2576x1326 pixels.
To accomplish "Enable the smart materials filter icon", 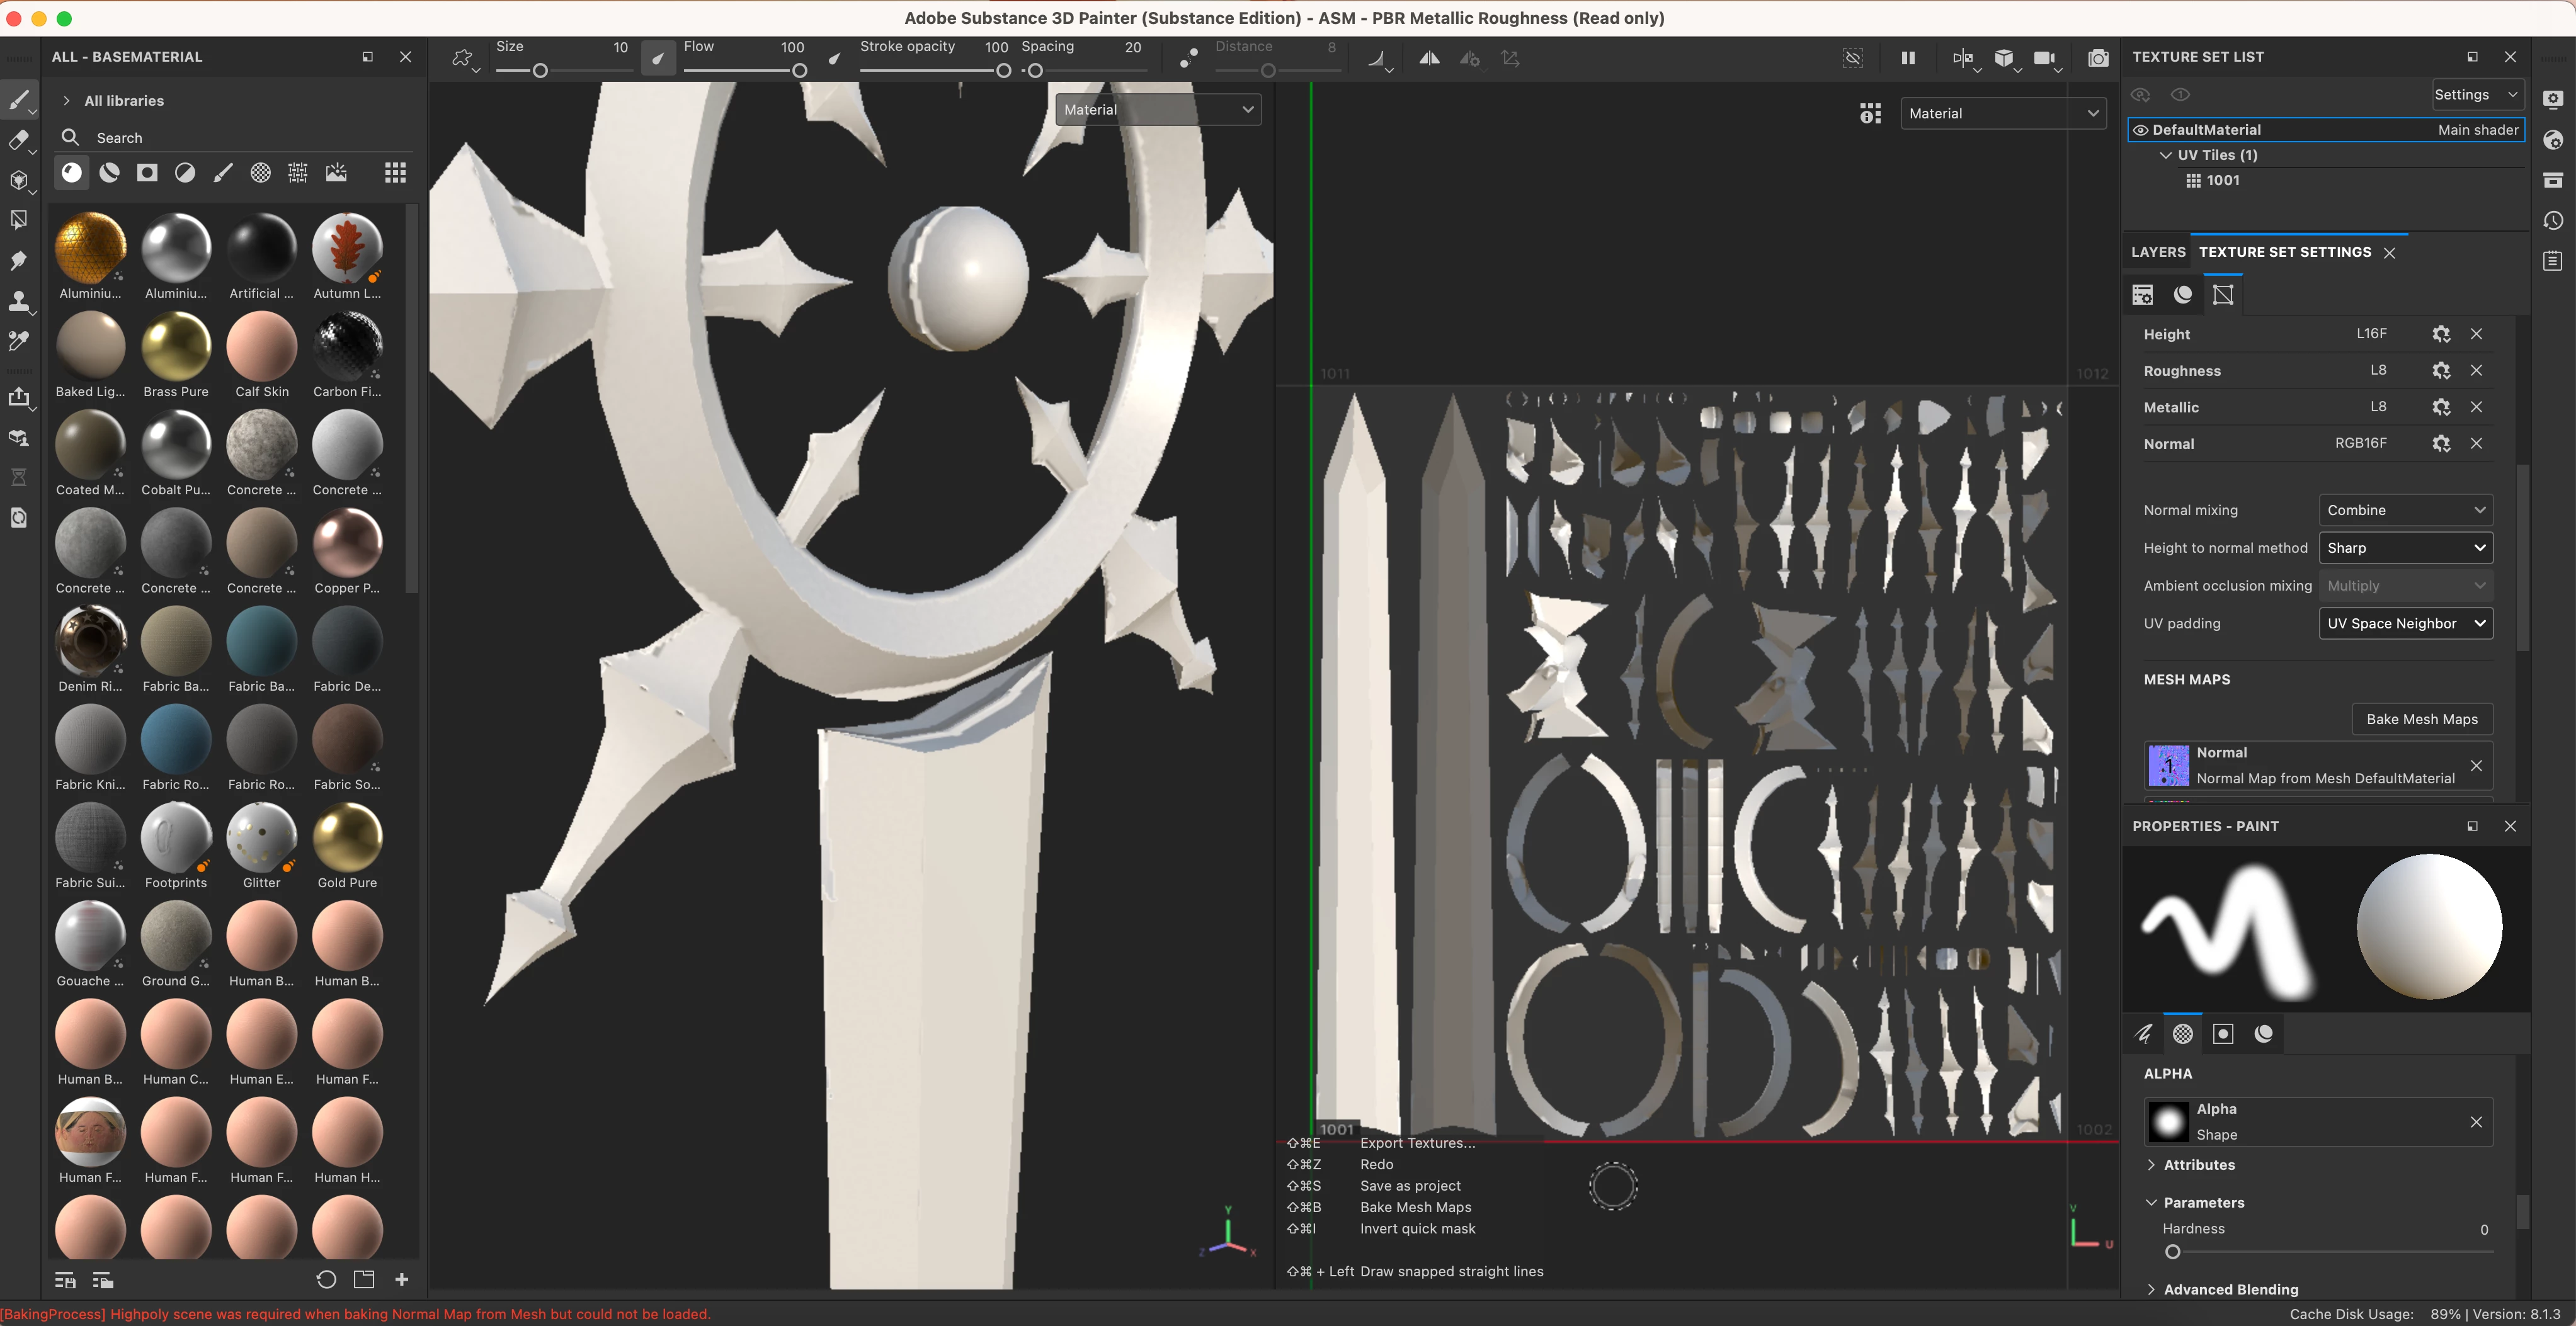I will 110,173.
